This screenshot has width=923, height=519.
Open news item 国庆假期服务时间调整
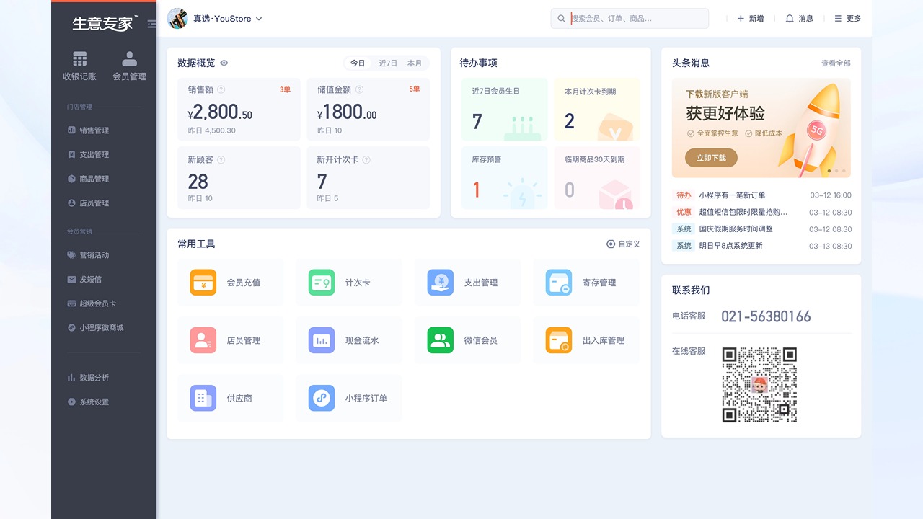pos(761,229)
